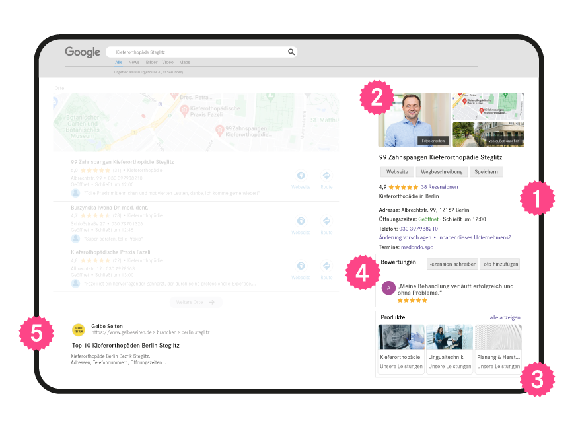Switch to the Video tab
The width and height of the screenshot is (578, 423).
point(168,62)
